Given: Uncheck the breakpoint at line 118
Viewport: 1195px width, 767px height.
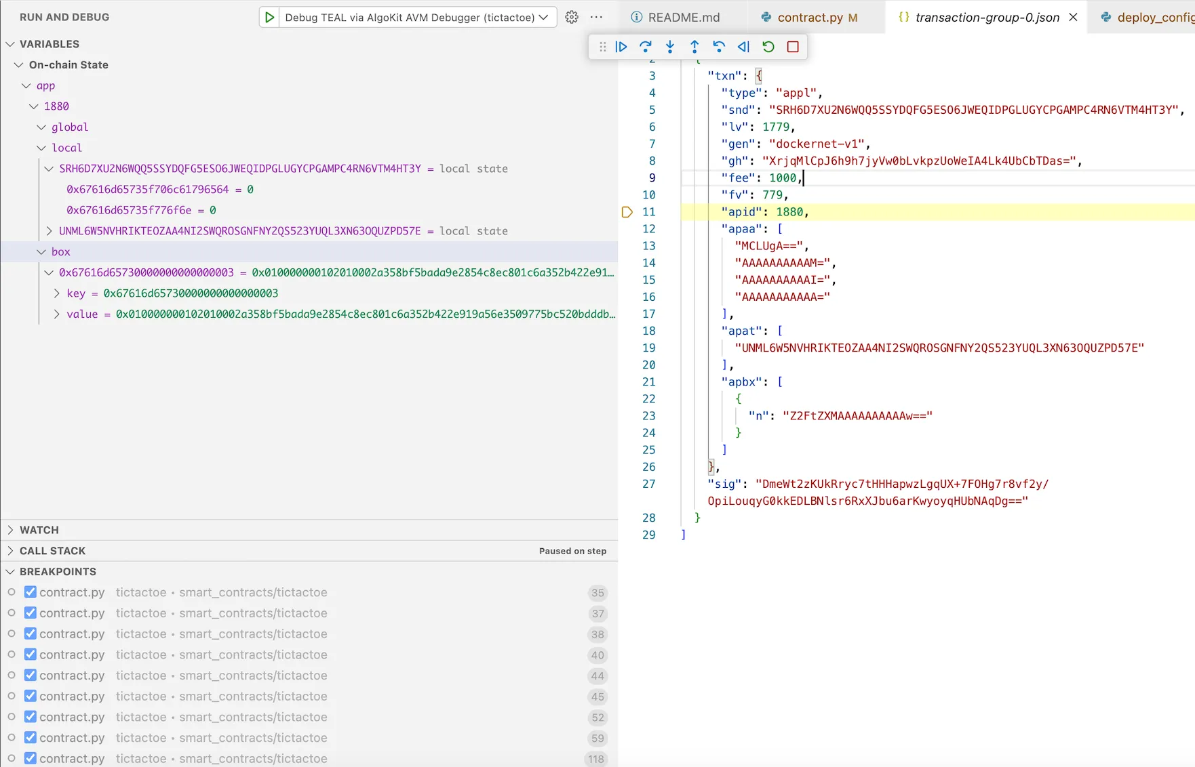Looking at the screenshot, I should [x=30, y=758].
